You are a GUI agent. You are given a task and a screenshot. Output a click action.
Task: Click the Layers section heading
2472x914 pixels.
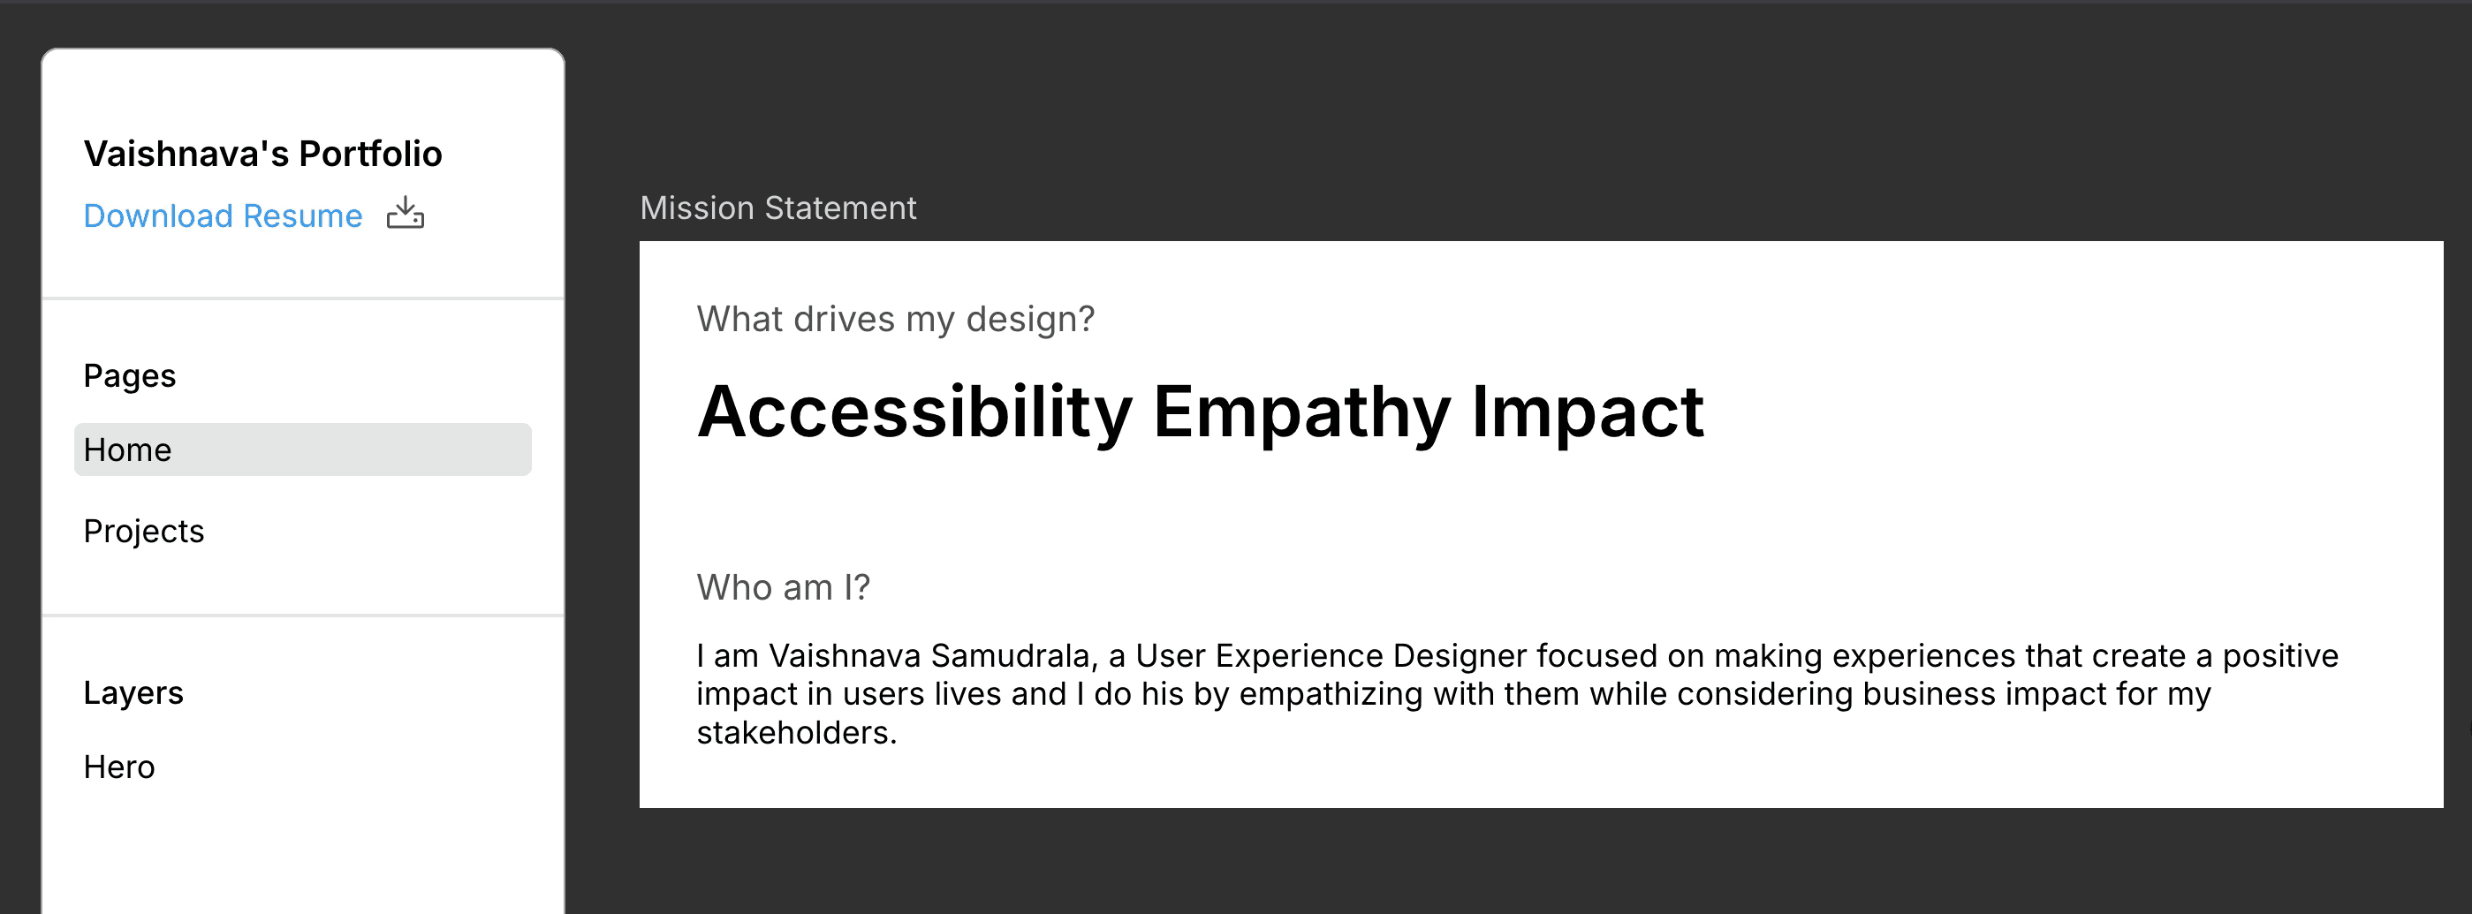click(133, 692)
